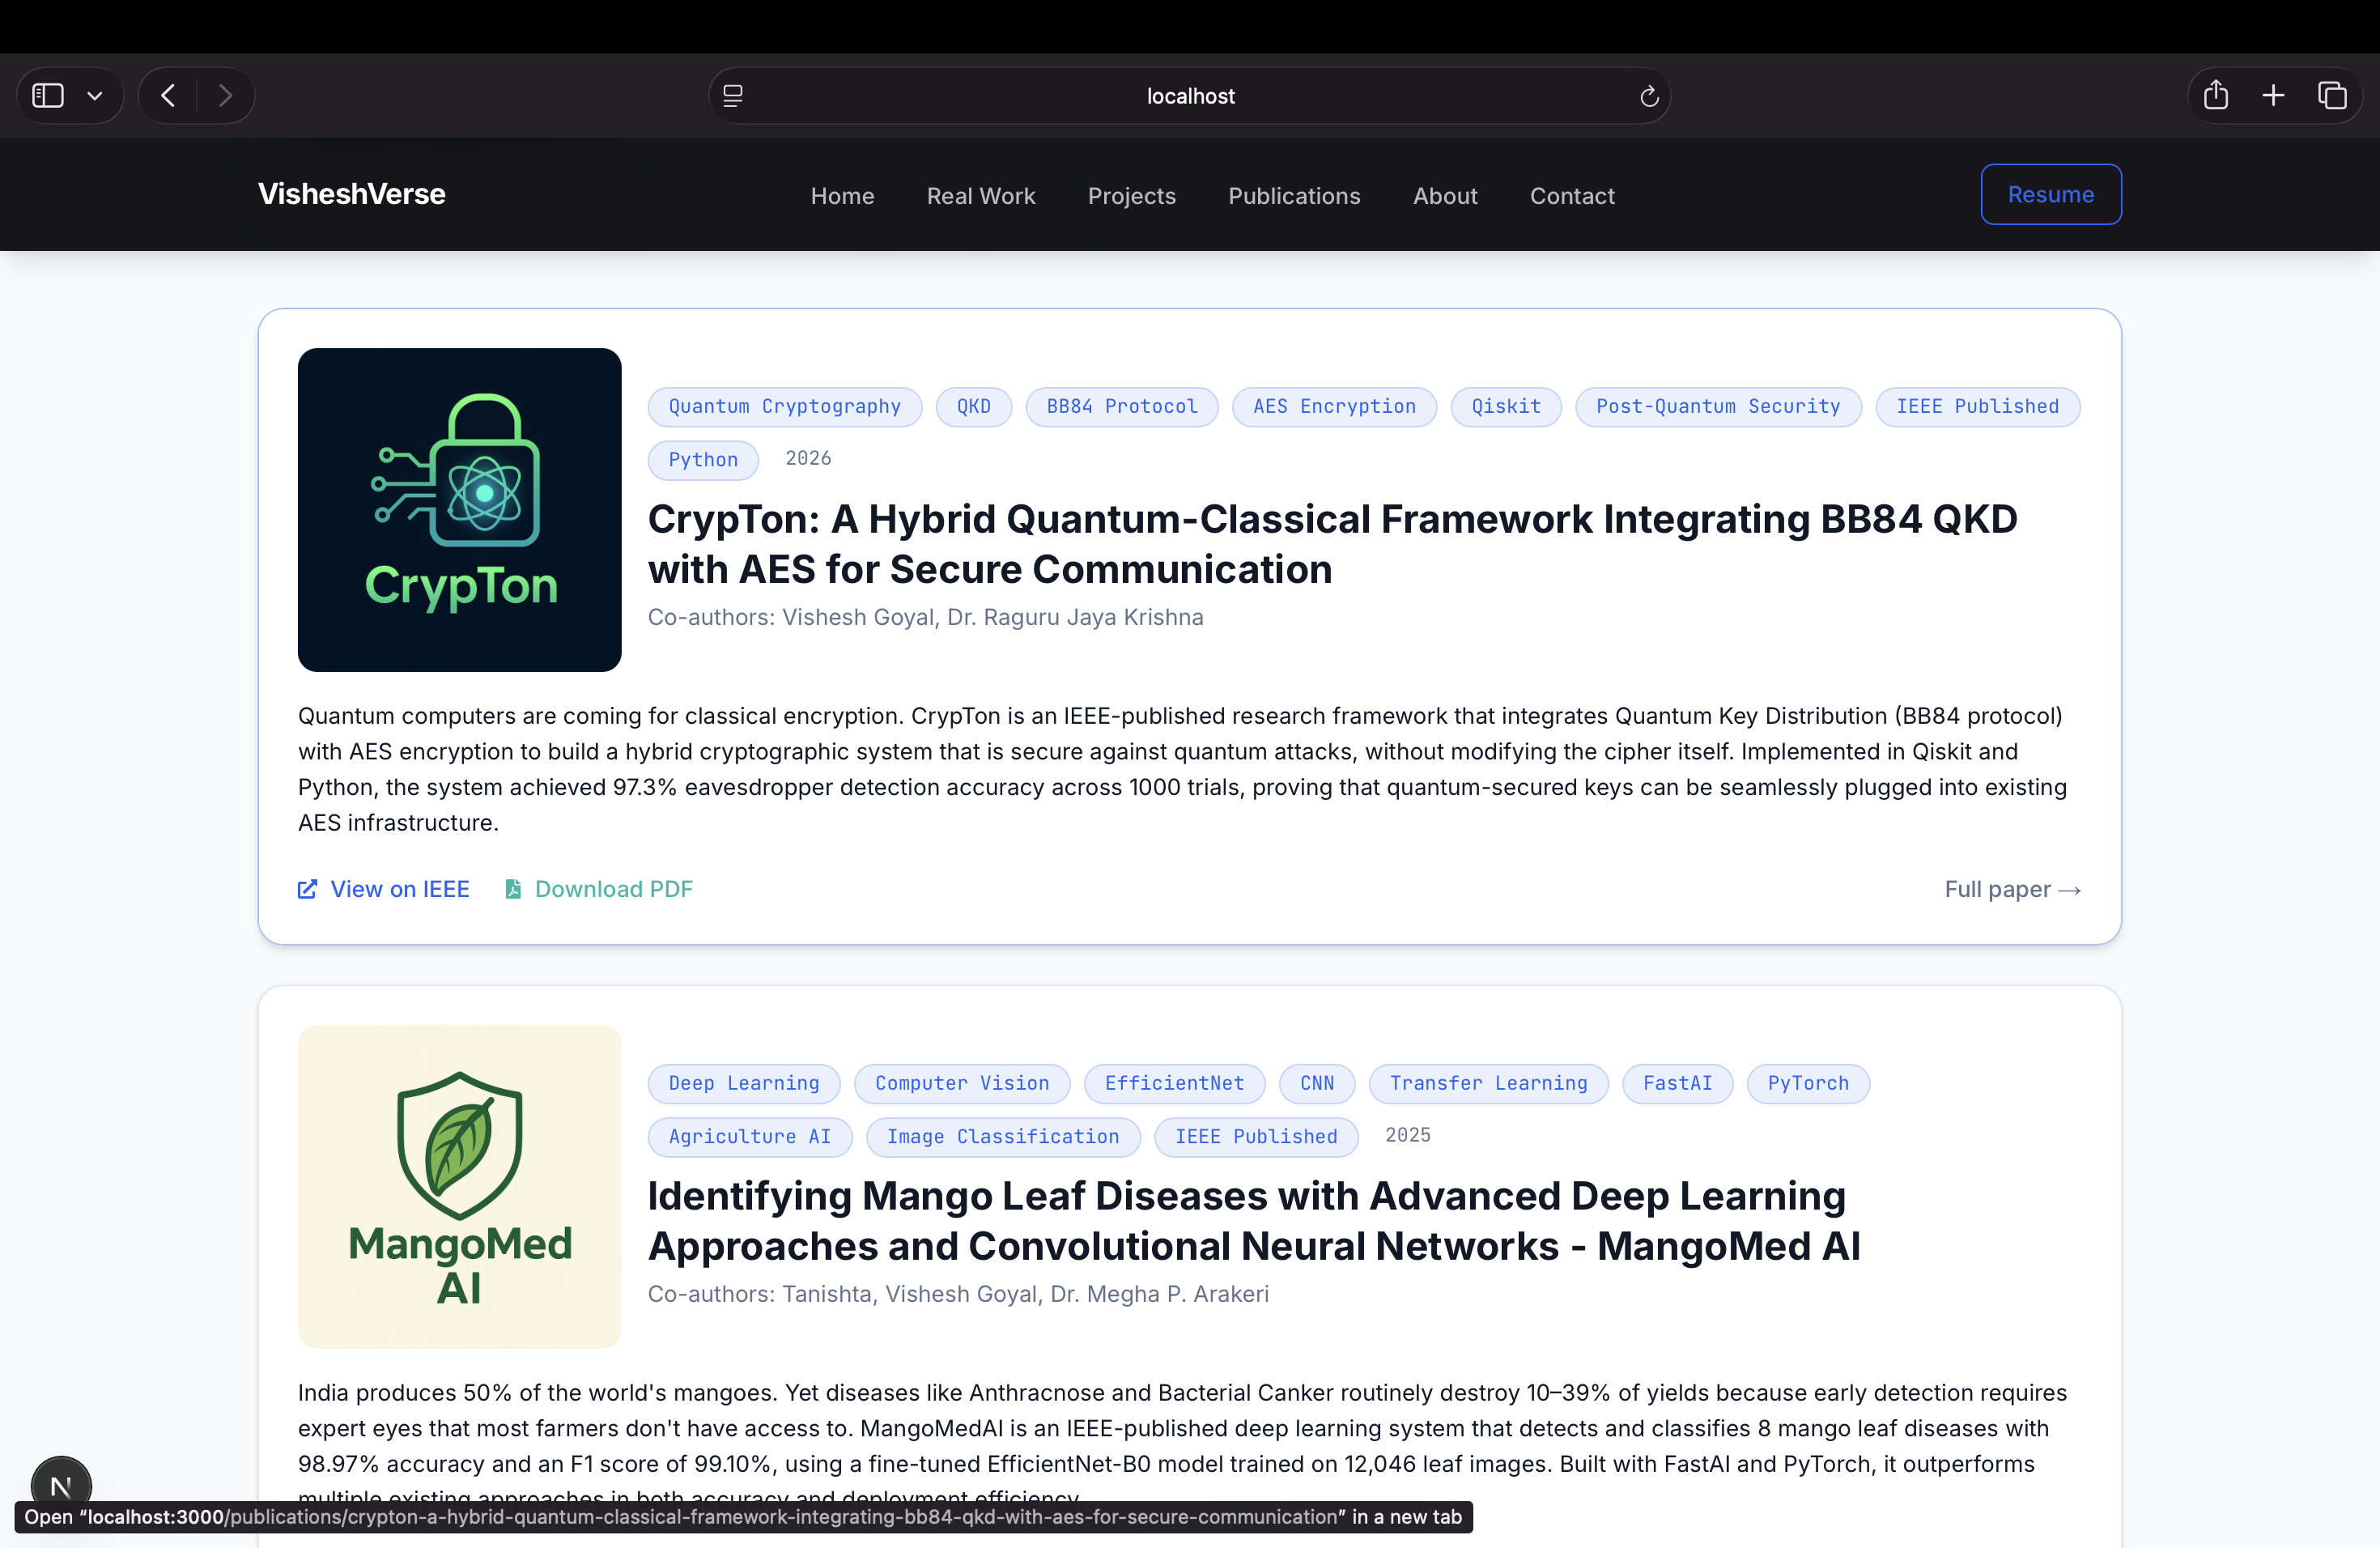Screen dimensions: 2380x1548
Task: Open the Contact nav item
Action: 1572,196
